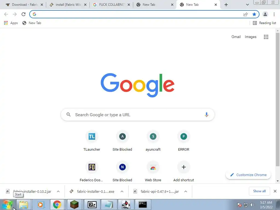Open Google Images link

pos(250,37)
